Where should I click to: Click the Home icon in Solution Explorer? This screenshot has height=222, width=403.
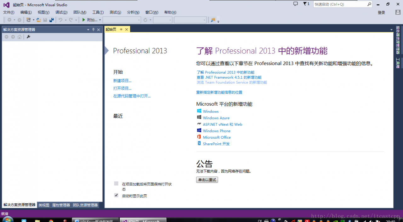[20, 37]
